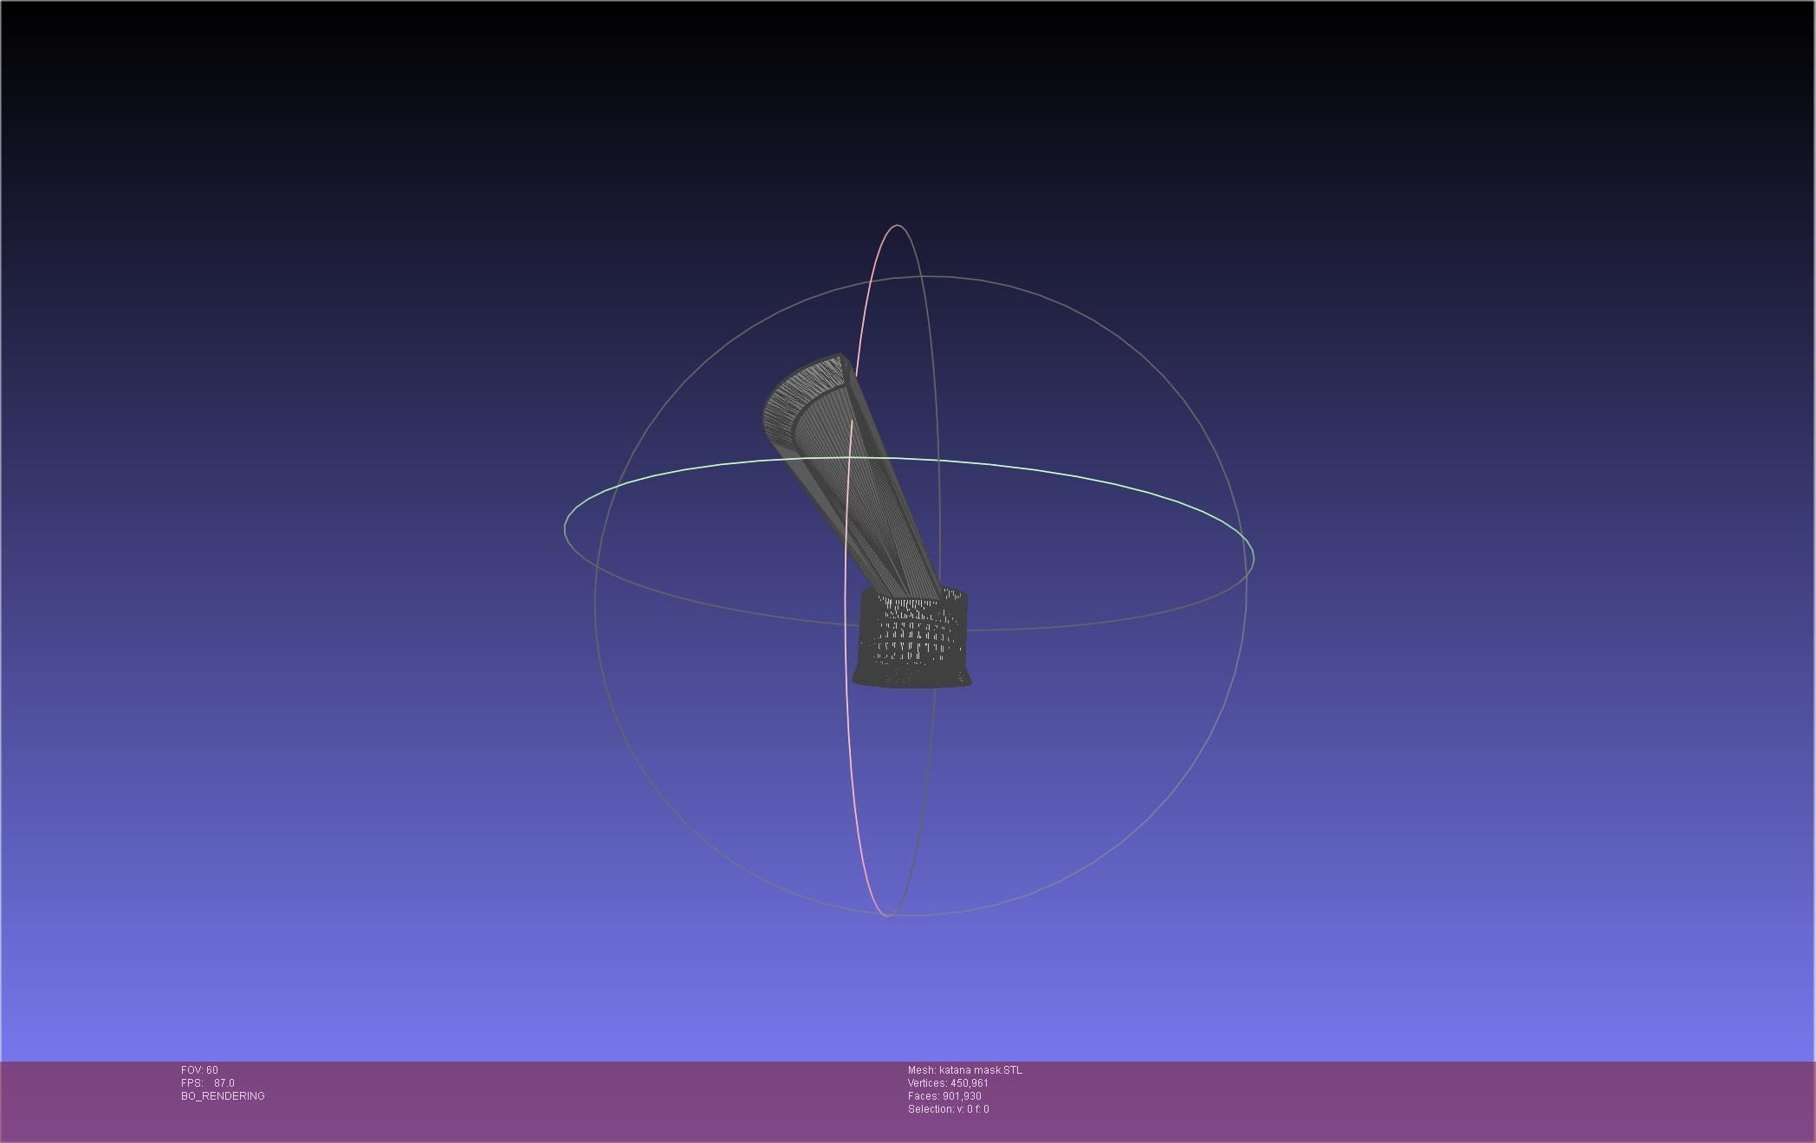Viewport: 1816px width, 1143px height.
Task: Click the BO_RENDERING label
Action: tap(223, 1096)
